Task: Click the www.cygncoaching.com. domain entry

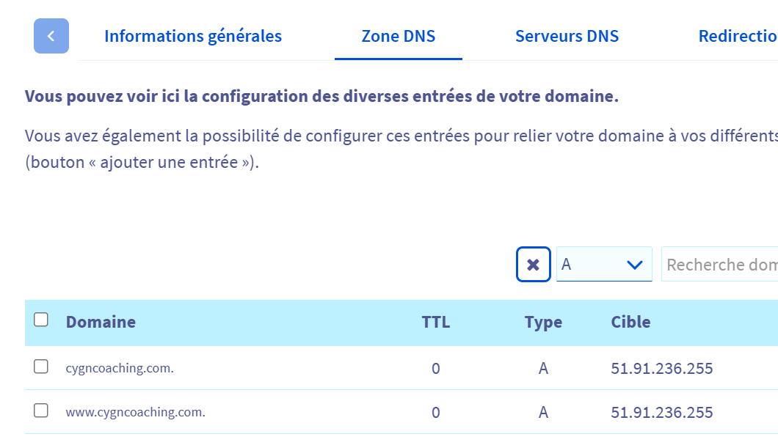Action: point(135,412)
